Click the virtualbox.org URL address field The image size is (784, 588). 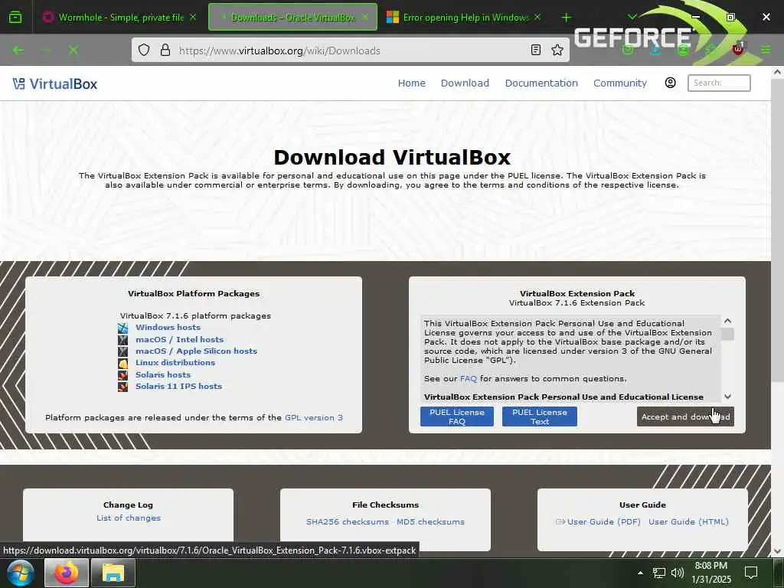tap(350, 51)
